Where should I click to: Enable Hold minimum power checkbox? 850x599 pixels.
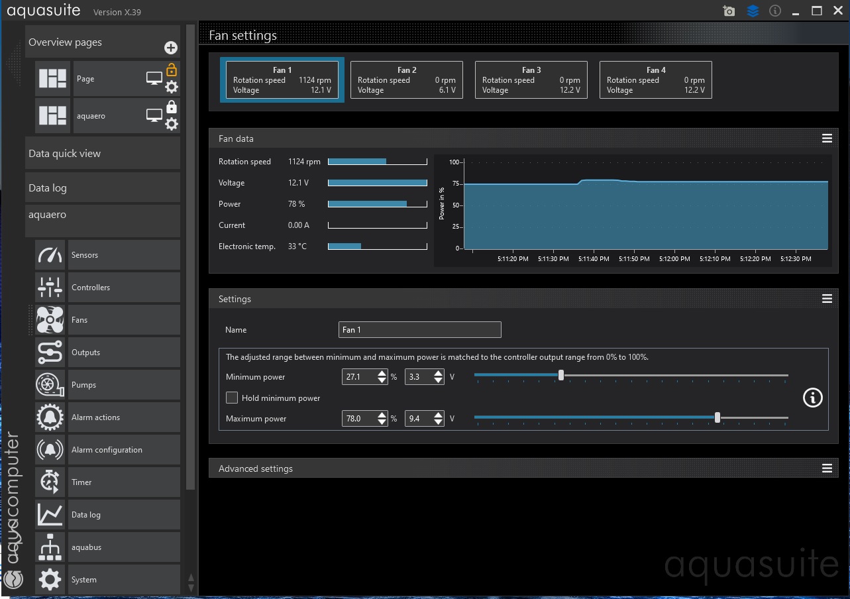pos(232,398)
